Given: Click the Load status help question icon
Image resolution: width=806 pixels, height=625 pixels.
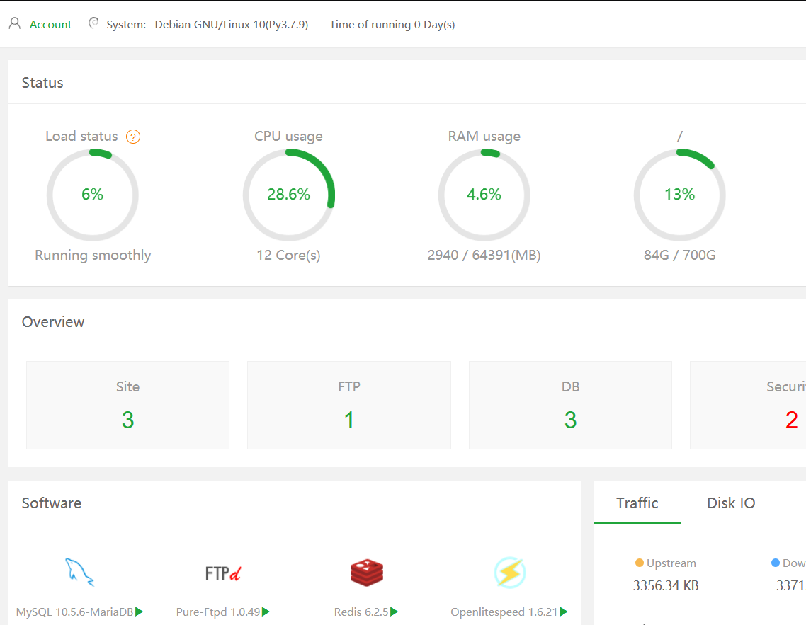Looking at the screenshot, I should [x=133, y=137].
